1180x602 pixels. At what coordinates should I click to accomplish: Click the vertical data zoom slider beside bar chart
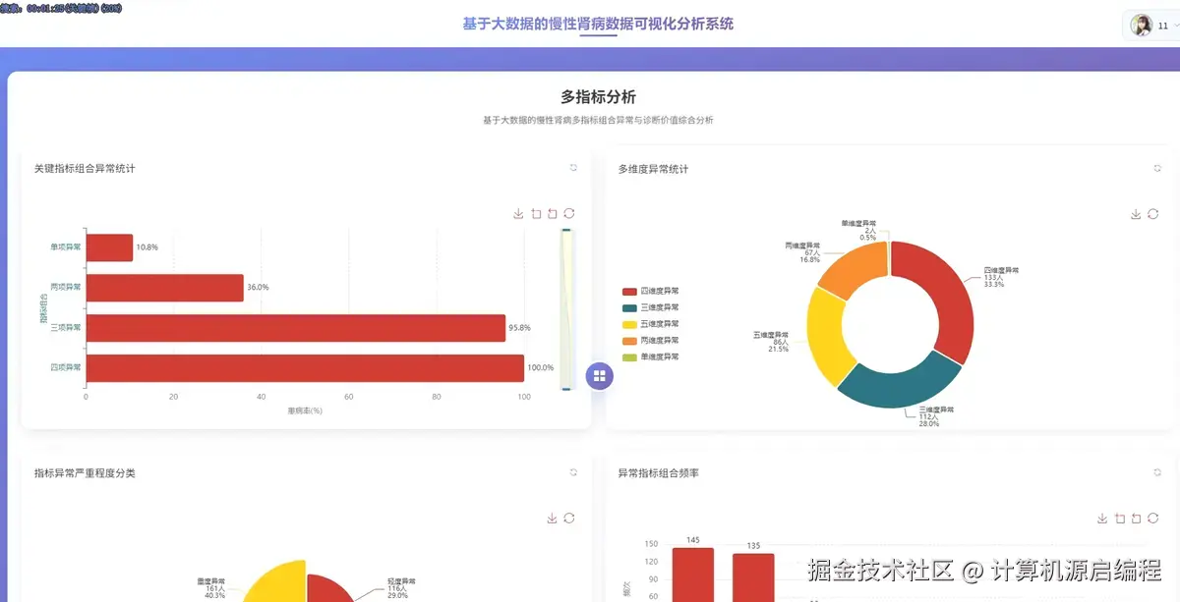[566, 309]
